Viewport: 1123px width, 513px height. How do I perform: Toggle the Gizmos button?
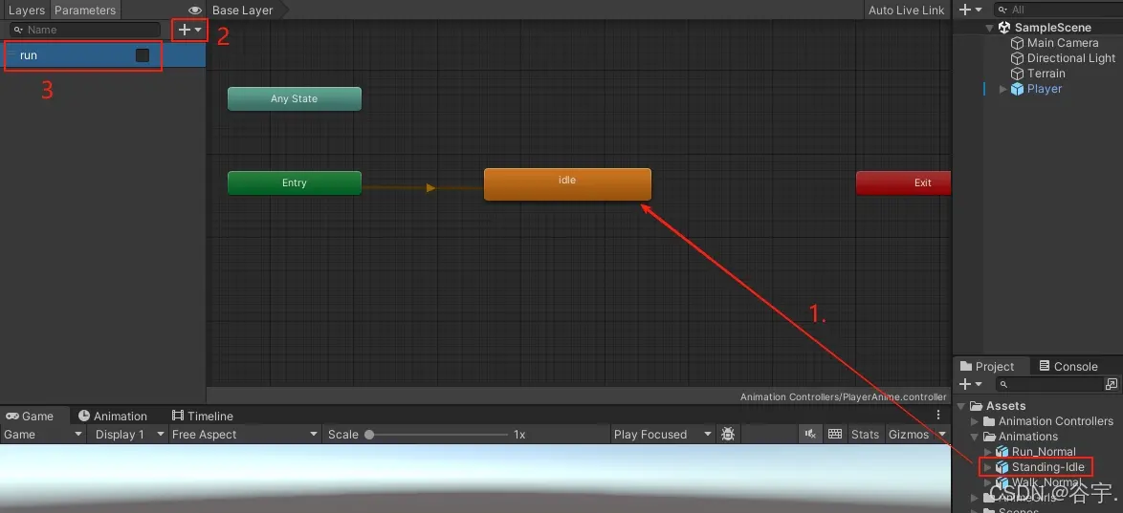[x=909, y=435]
